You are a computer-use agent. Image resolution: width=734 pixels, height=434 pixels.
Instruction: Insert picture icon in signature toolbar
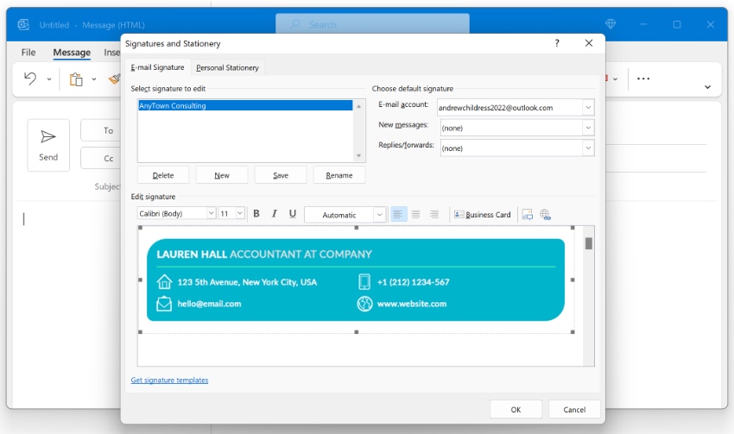pyautogui.click(x=528, y=214)
